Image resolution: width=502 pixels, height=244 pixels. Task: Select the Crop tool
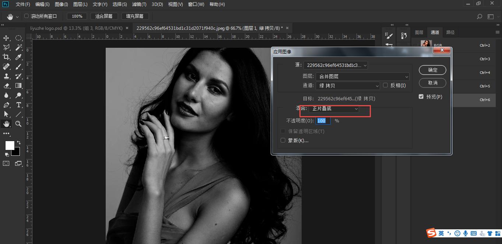pyautogui.click(x=6, y=57)
